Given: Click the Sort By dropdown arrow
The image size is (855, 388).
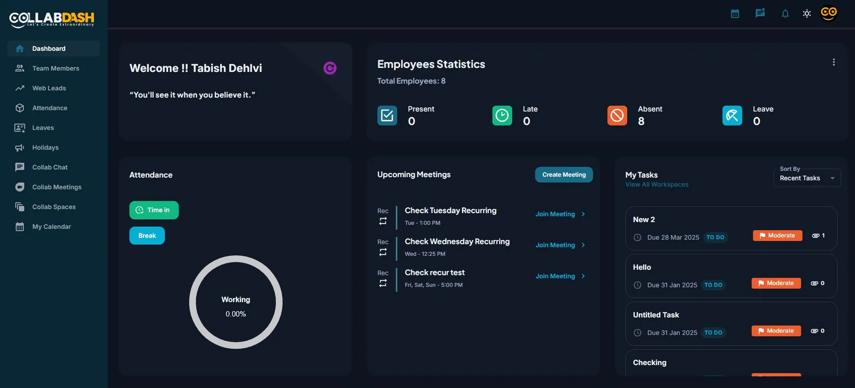Looking at the screenshot, I should point(833,178).
